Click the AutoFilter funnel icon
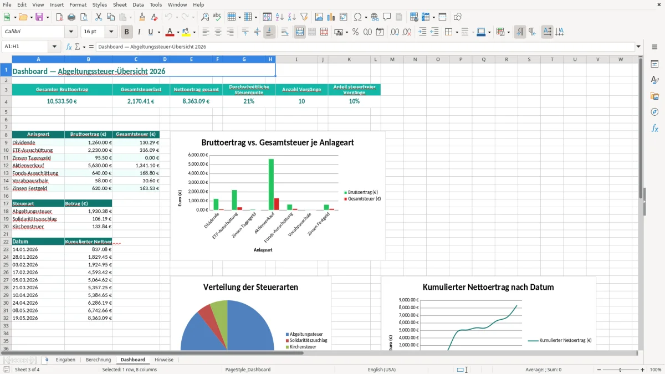Viewport: 665px width, 374px height. (x=304, y=17)
